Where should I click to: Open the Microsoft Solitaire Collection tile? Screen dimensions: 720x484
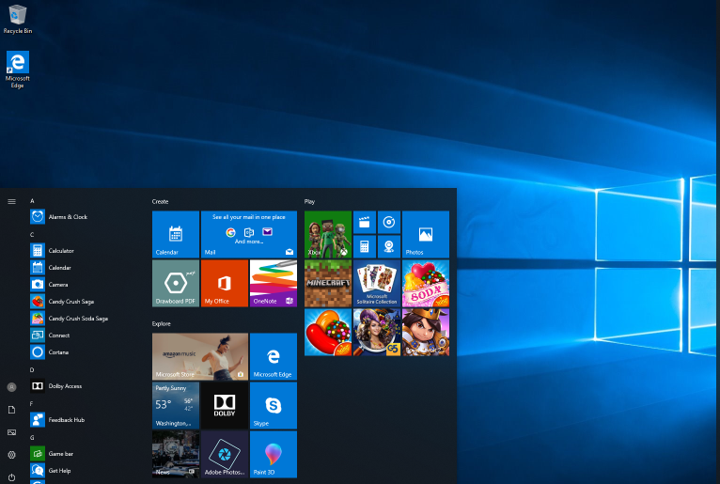377,283
